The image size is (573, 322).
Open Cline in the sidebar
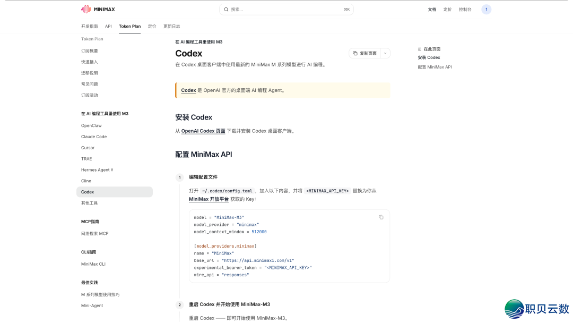86,181
